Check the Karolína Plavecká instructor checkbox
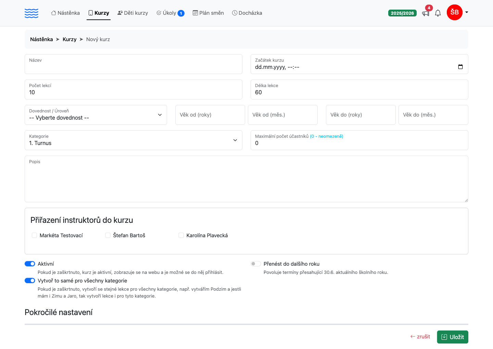This screenshot has height=349, width=493. coord(181,235)
